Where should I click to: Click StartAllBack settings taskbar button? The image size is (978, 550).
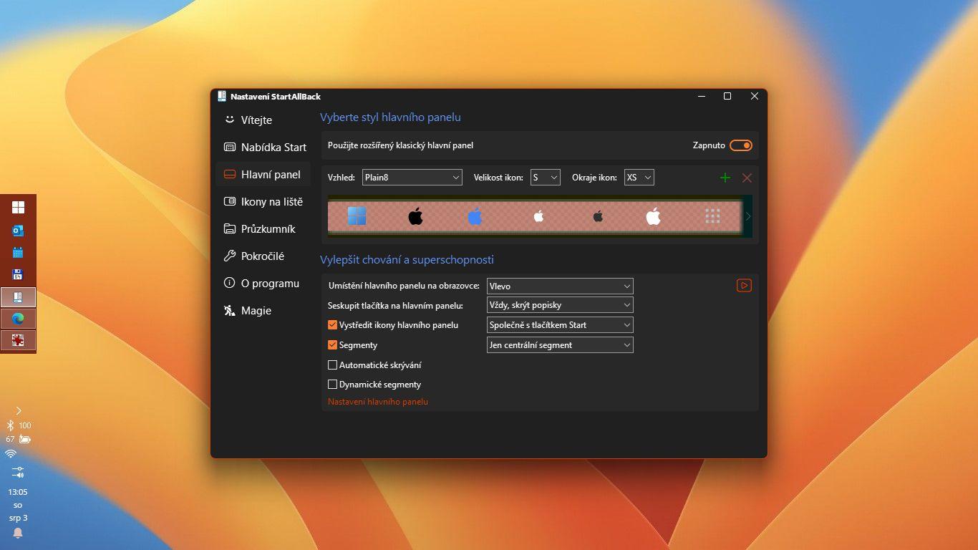[x=18, y=296]
